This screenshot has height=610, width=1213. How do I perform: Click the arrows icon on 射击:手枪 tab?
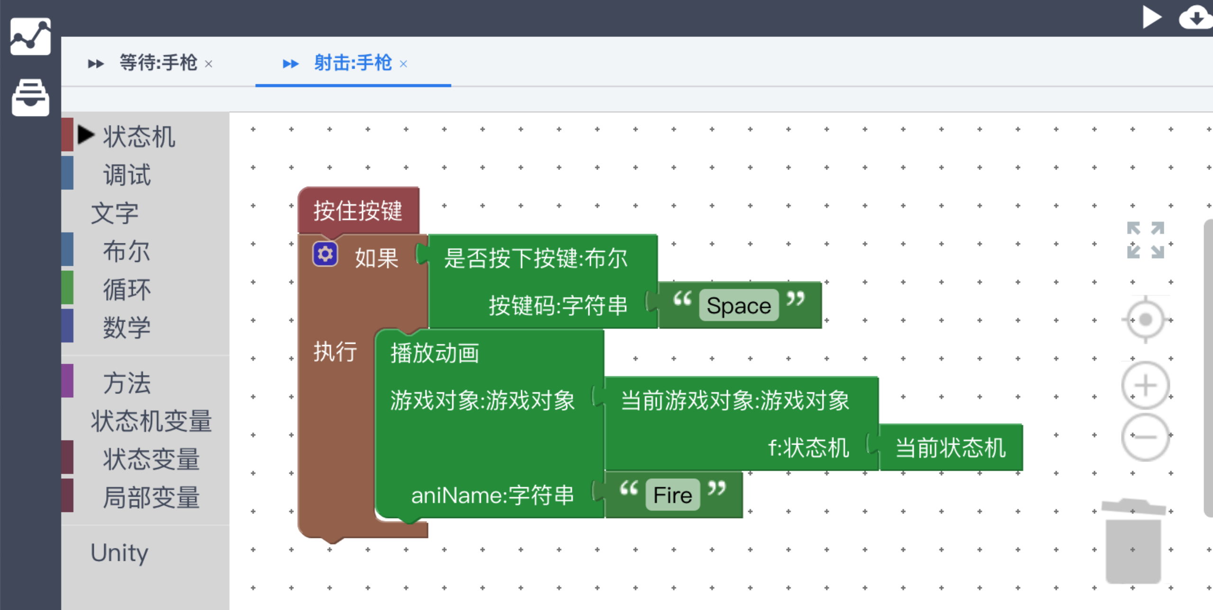[290, 63]
